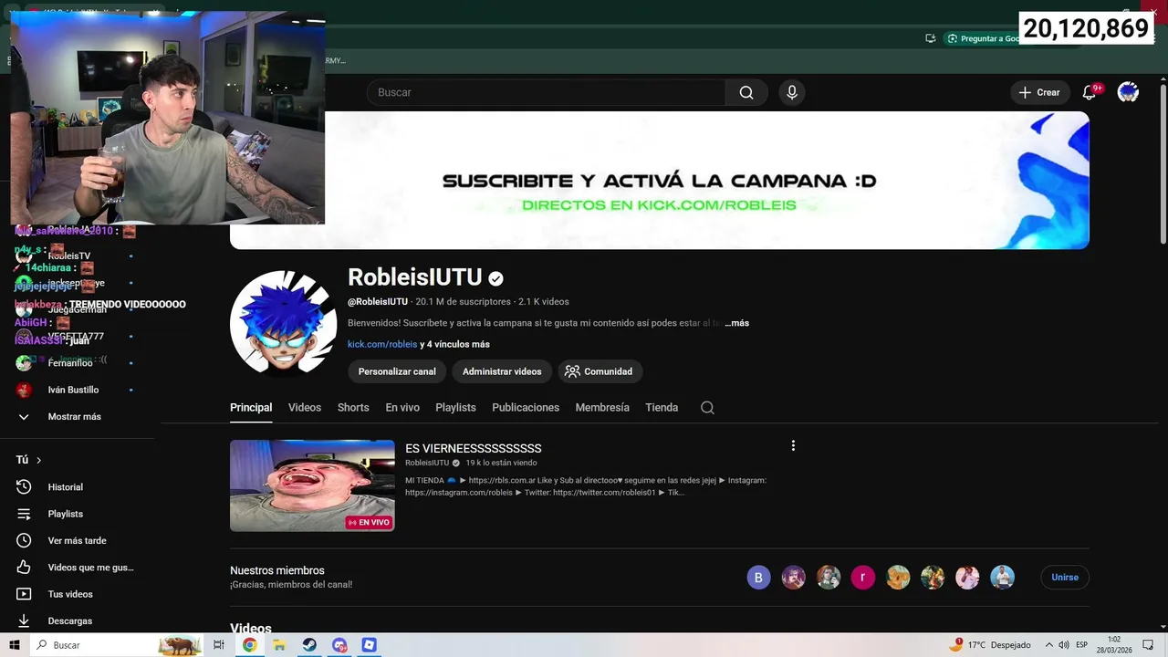Focus the Windows taskbar Buscar box
The image size is (1168, 657).
[x=117, y=645]
